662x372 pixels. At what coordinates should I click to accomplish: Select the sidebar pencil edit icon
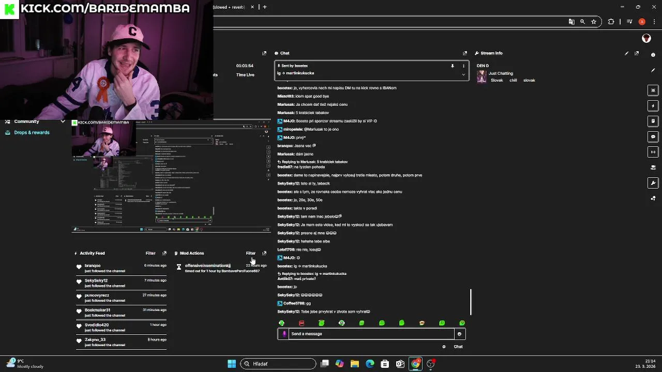(653, 70)
